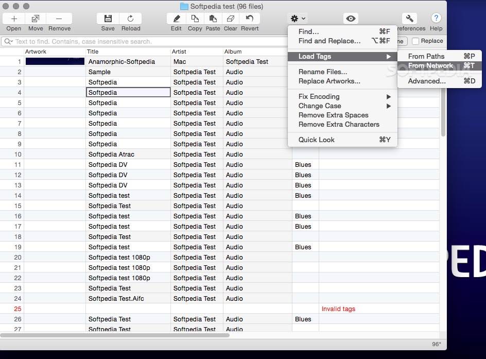This screenshot has height=359, width=486.
Task: Click the editable Softpedia field in row 4
Action: pyautogui.click(x=128, y=92)
